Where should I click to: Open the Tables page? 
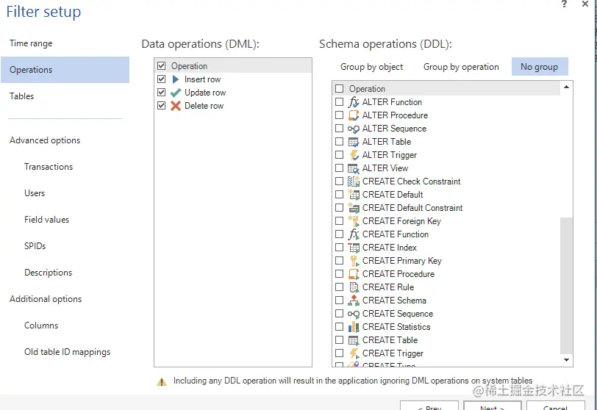(x=22, y=96)
